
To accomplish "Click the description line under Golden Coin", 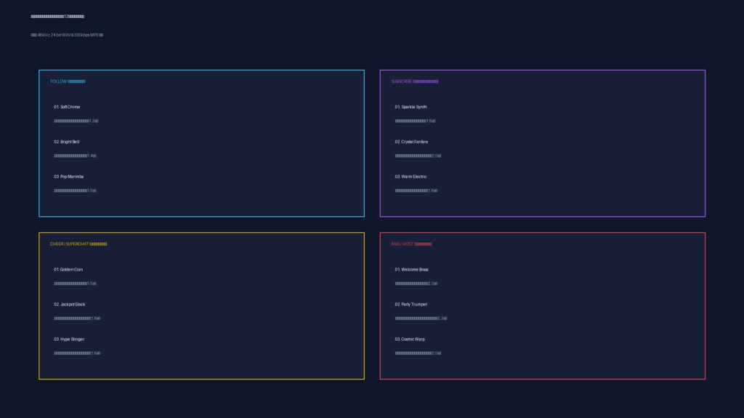I will click(75, 284).
